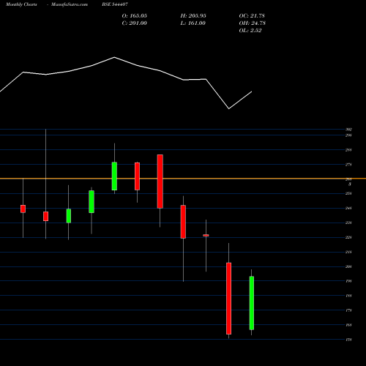Click the "OH: 24.78" reading

[253, 23]
